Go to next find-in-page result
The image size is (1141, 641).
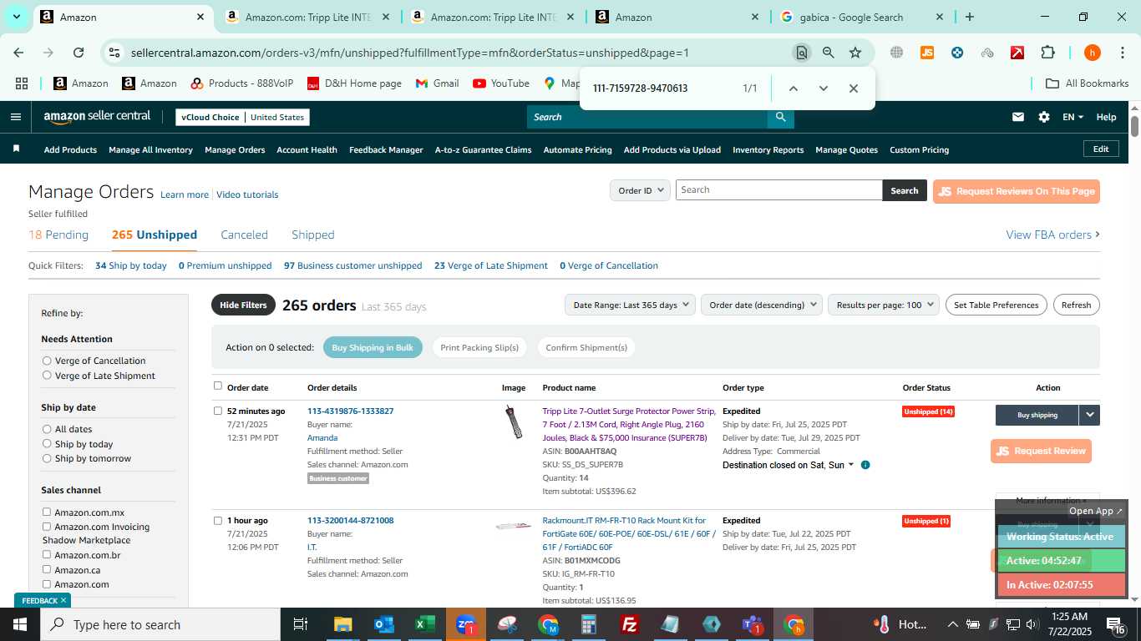point(823,88)
